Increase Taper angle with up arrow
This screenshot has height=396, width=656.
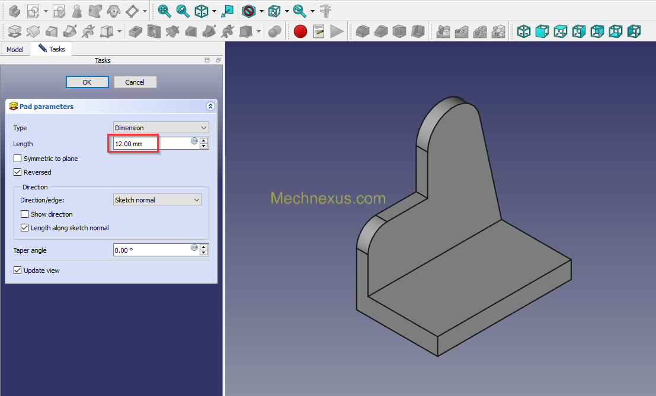pyautogui.click(x=204, y=247)
